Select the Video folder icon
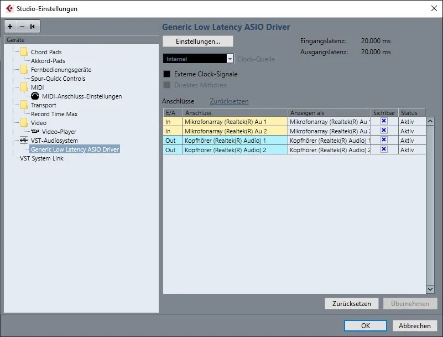This screenshot has height=337, width=443. [x=24, y=123]
